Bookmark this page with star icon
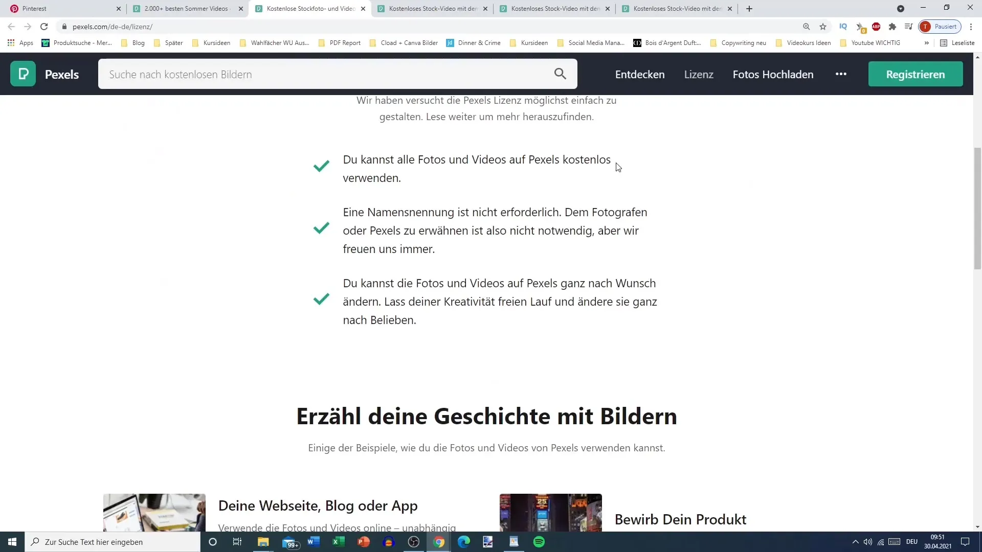The height and width of the screenshot is (552, 982). 823,27
